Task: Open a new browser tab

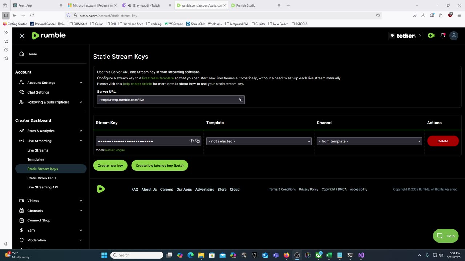Action: (x=288, y=5)
